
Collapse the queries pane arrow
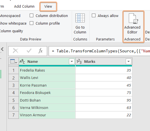pyautogui.click(x=2, y=49)
